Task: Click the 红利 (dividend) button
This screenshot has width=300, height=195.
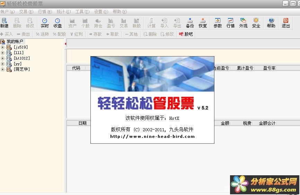Action: 76,34
